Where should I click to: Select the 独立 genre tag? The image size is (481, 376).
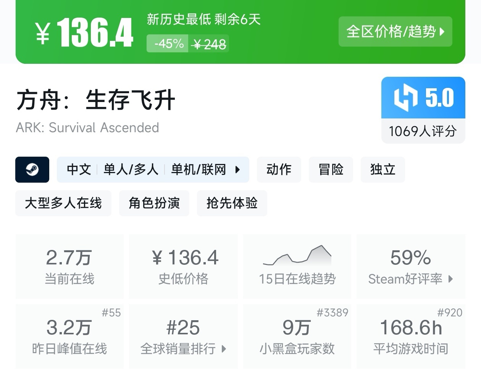(x=383, y=169)
